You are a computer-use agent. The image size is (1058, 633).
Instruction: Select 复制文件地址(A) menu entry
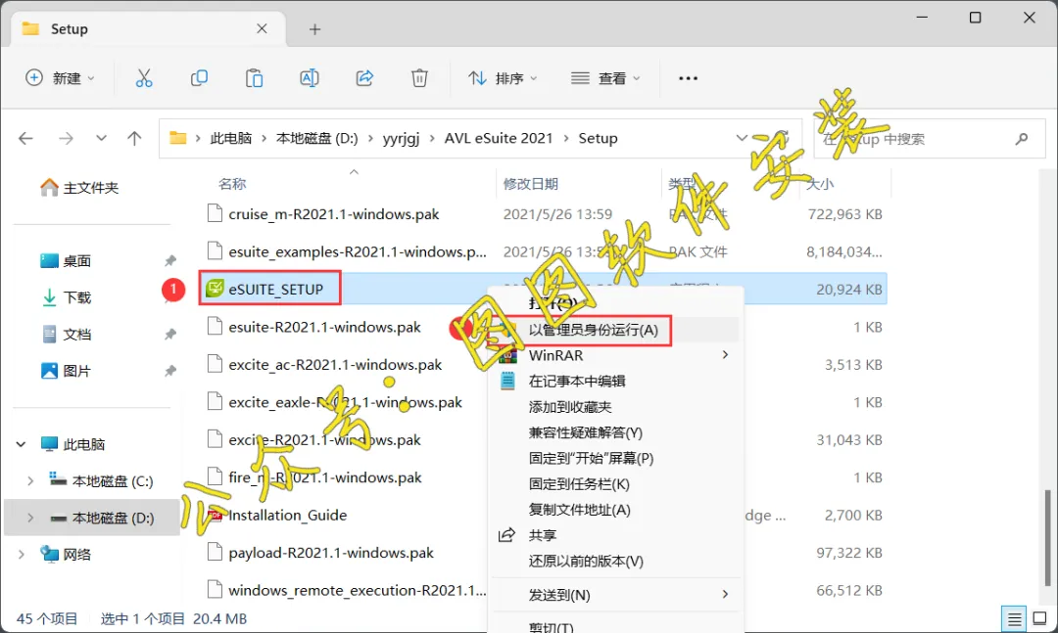coord(615,510)
